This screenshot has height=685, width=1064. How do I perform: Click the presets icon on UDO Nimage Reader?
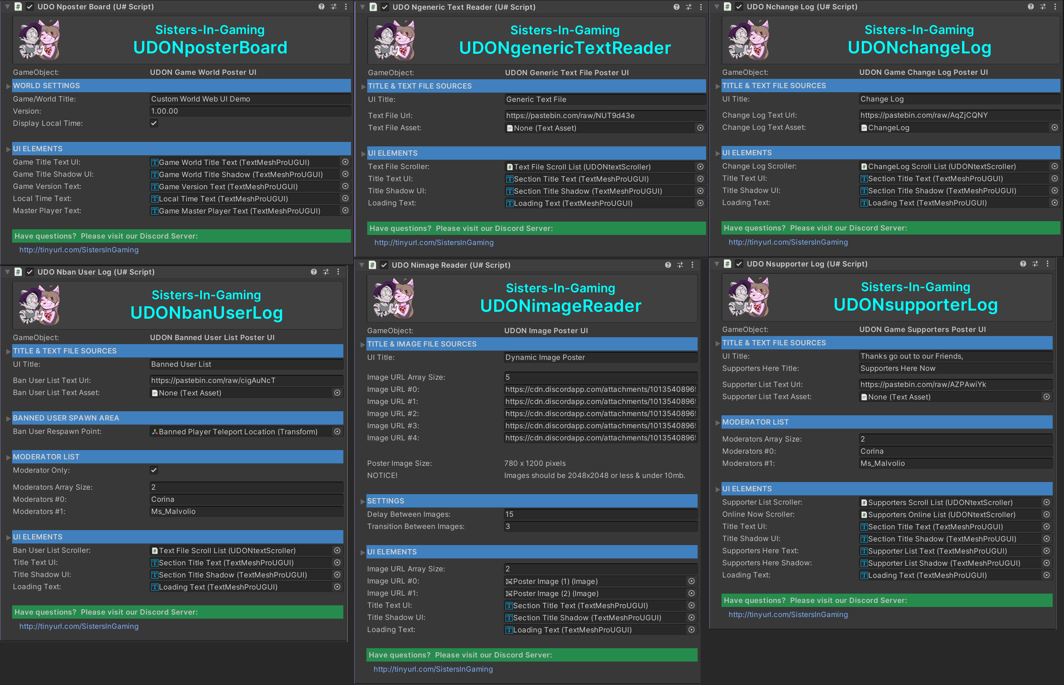(680, 264)
